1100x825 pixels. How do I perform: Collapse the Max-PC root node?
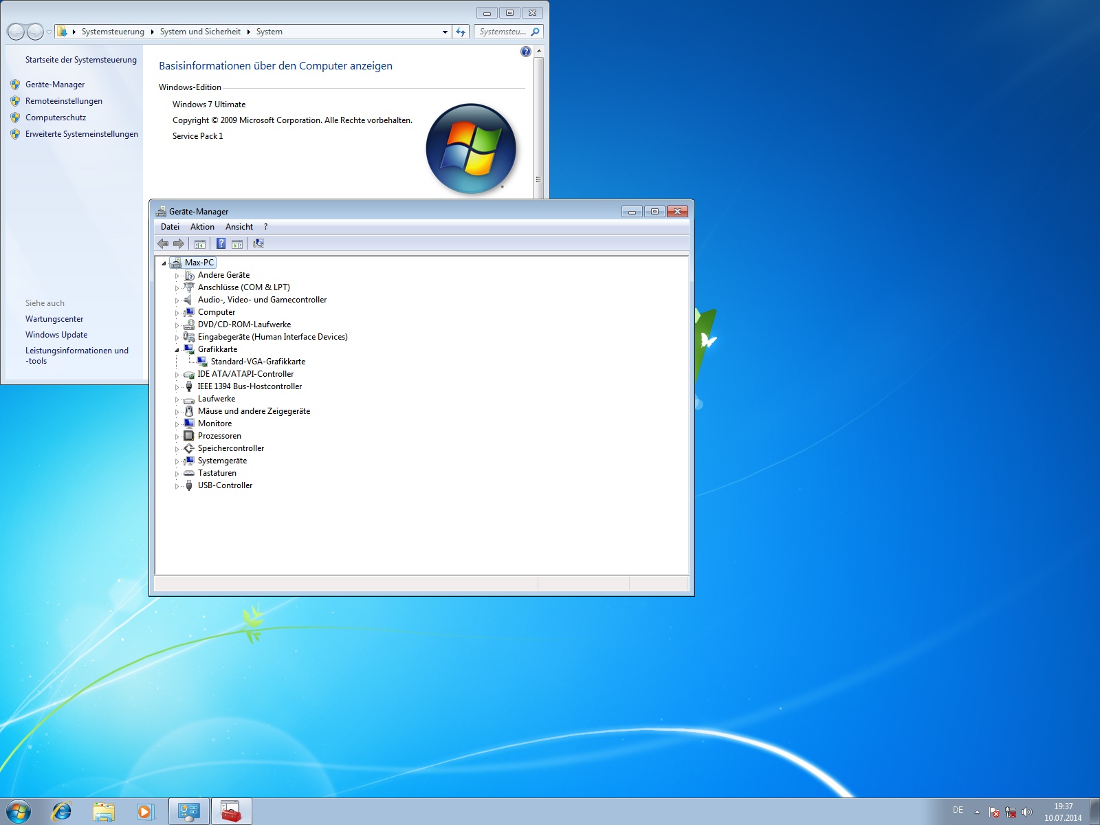(164, 263)
